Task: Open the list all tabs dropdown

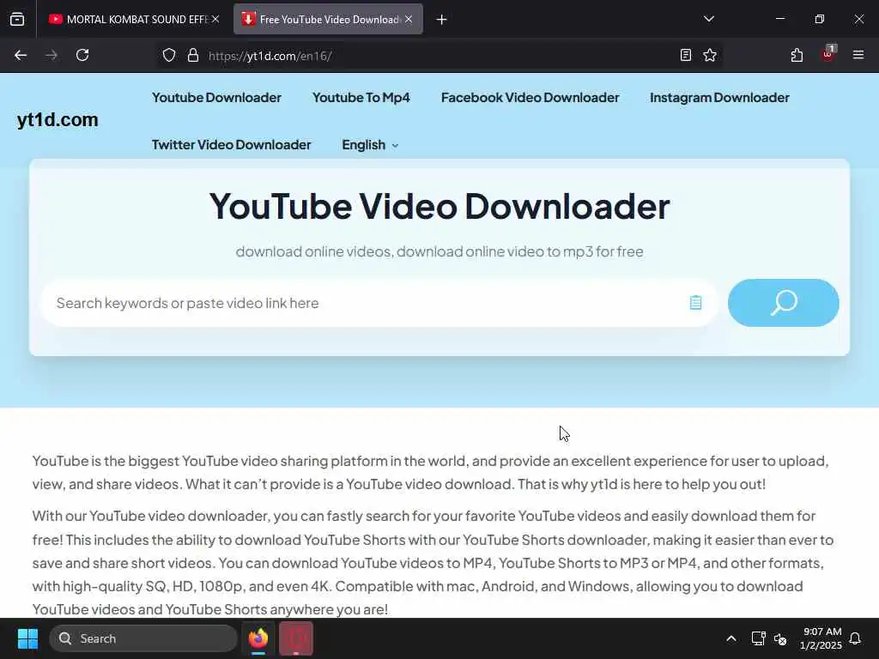Action: point(709,19)
